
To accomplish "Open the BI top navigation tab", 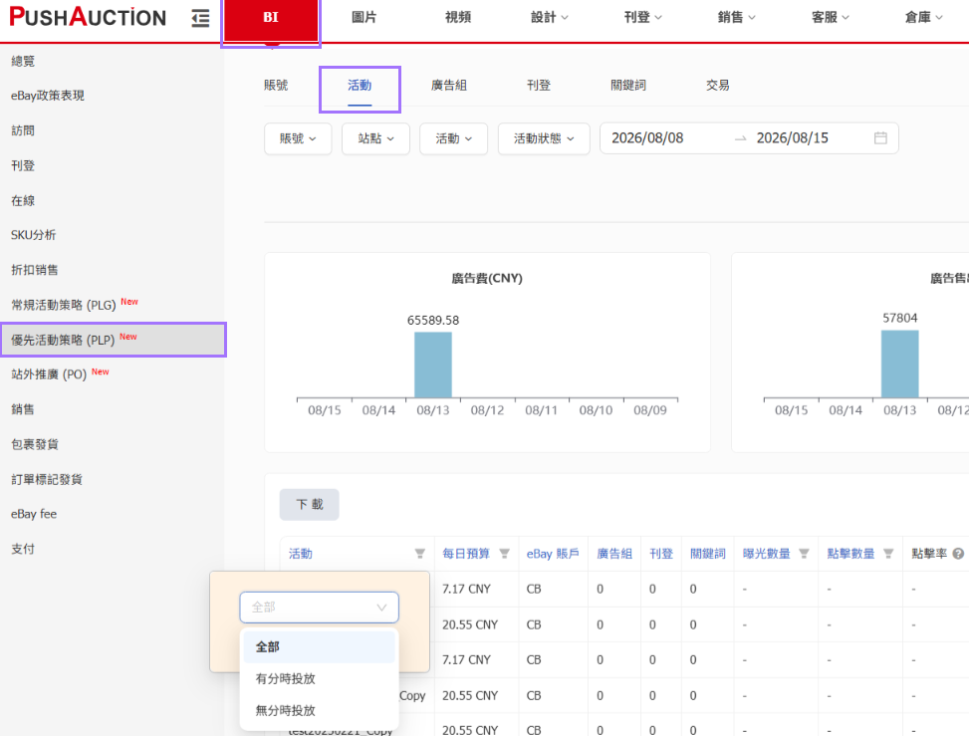I will tap(271, 19).
